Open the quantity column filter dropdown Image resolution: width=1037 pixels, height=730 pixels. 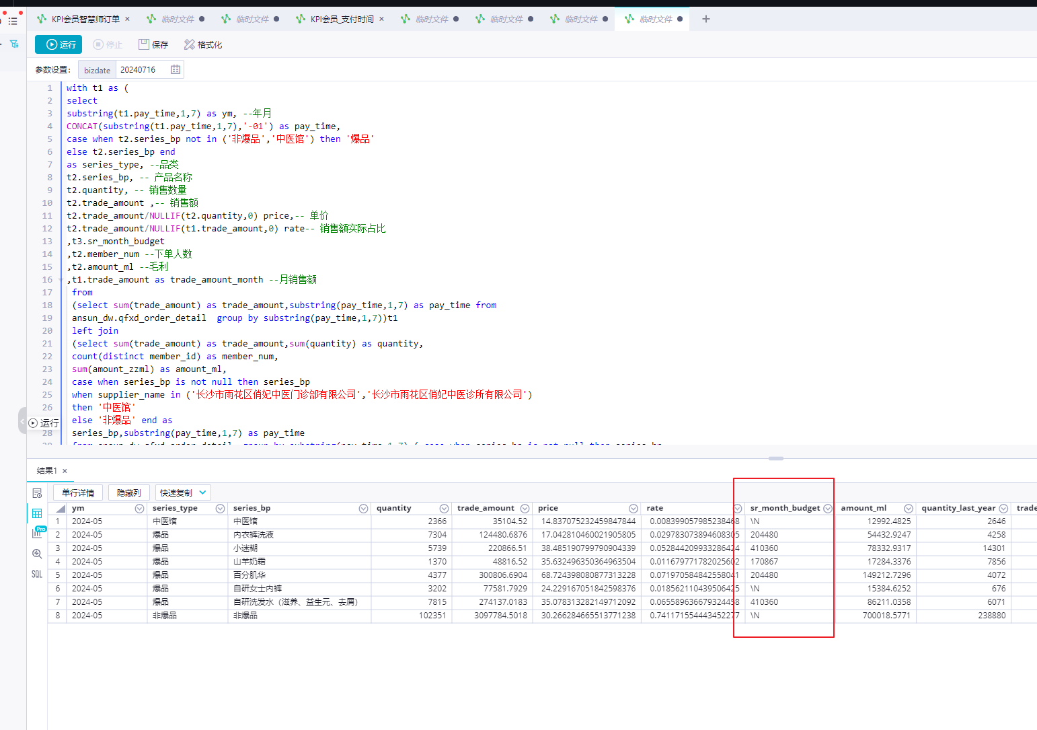pyautogui.click(x=444, y=509)
